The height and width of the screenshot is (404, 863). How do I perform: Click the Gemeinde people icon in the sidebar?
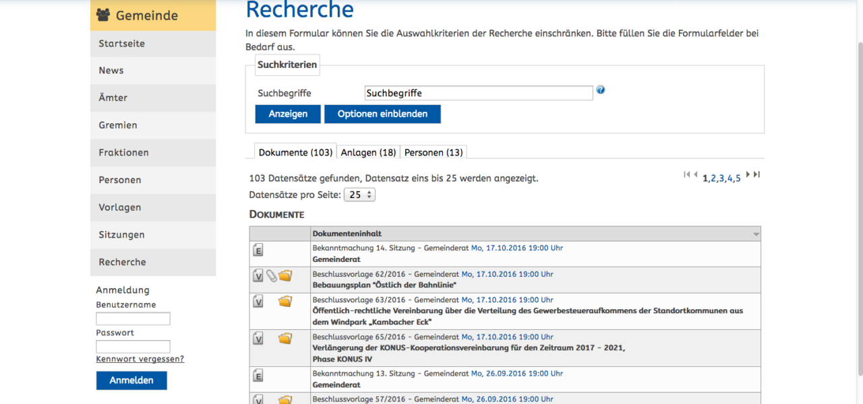(102, 13)
